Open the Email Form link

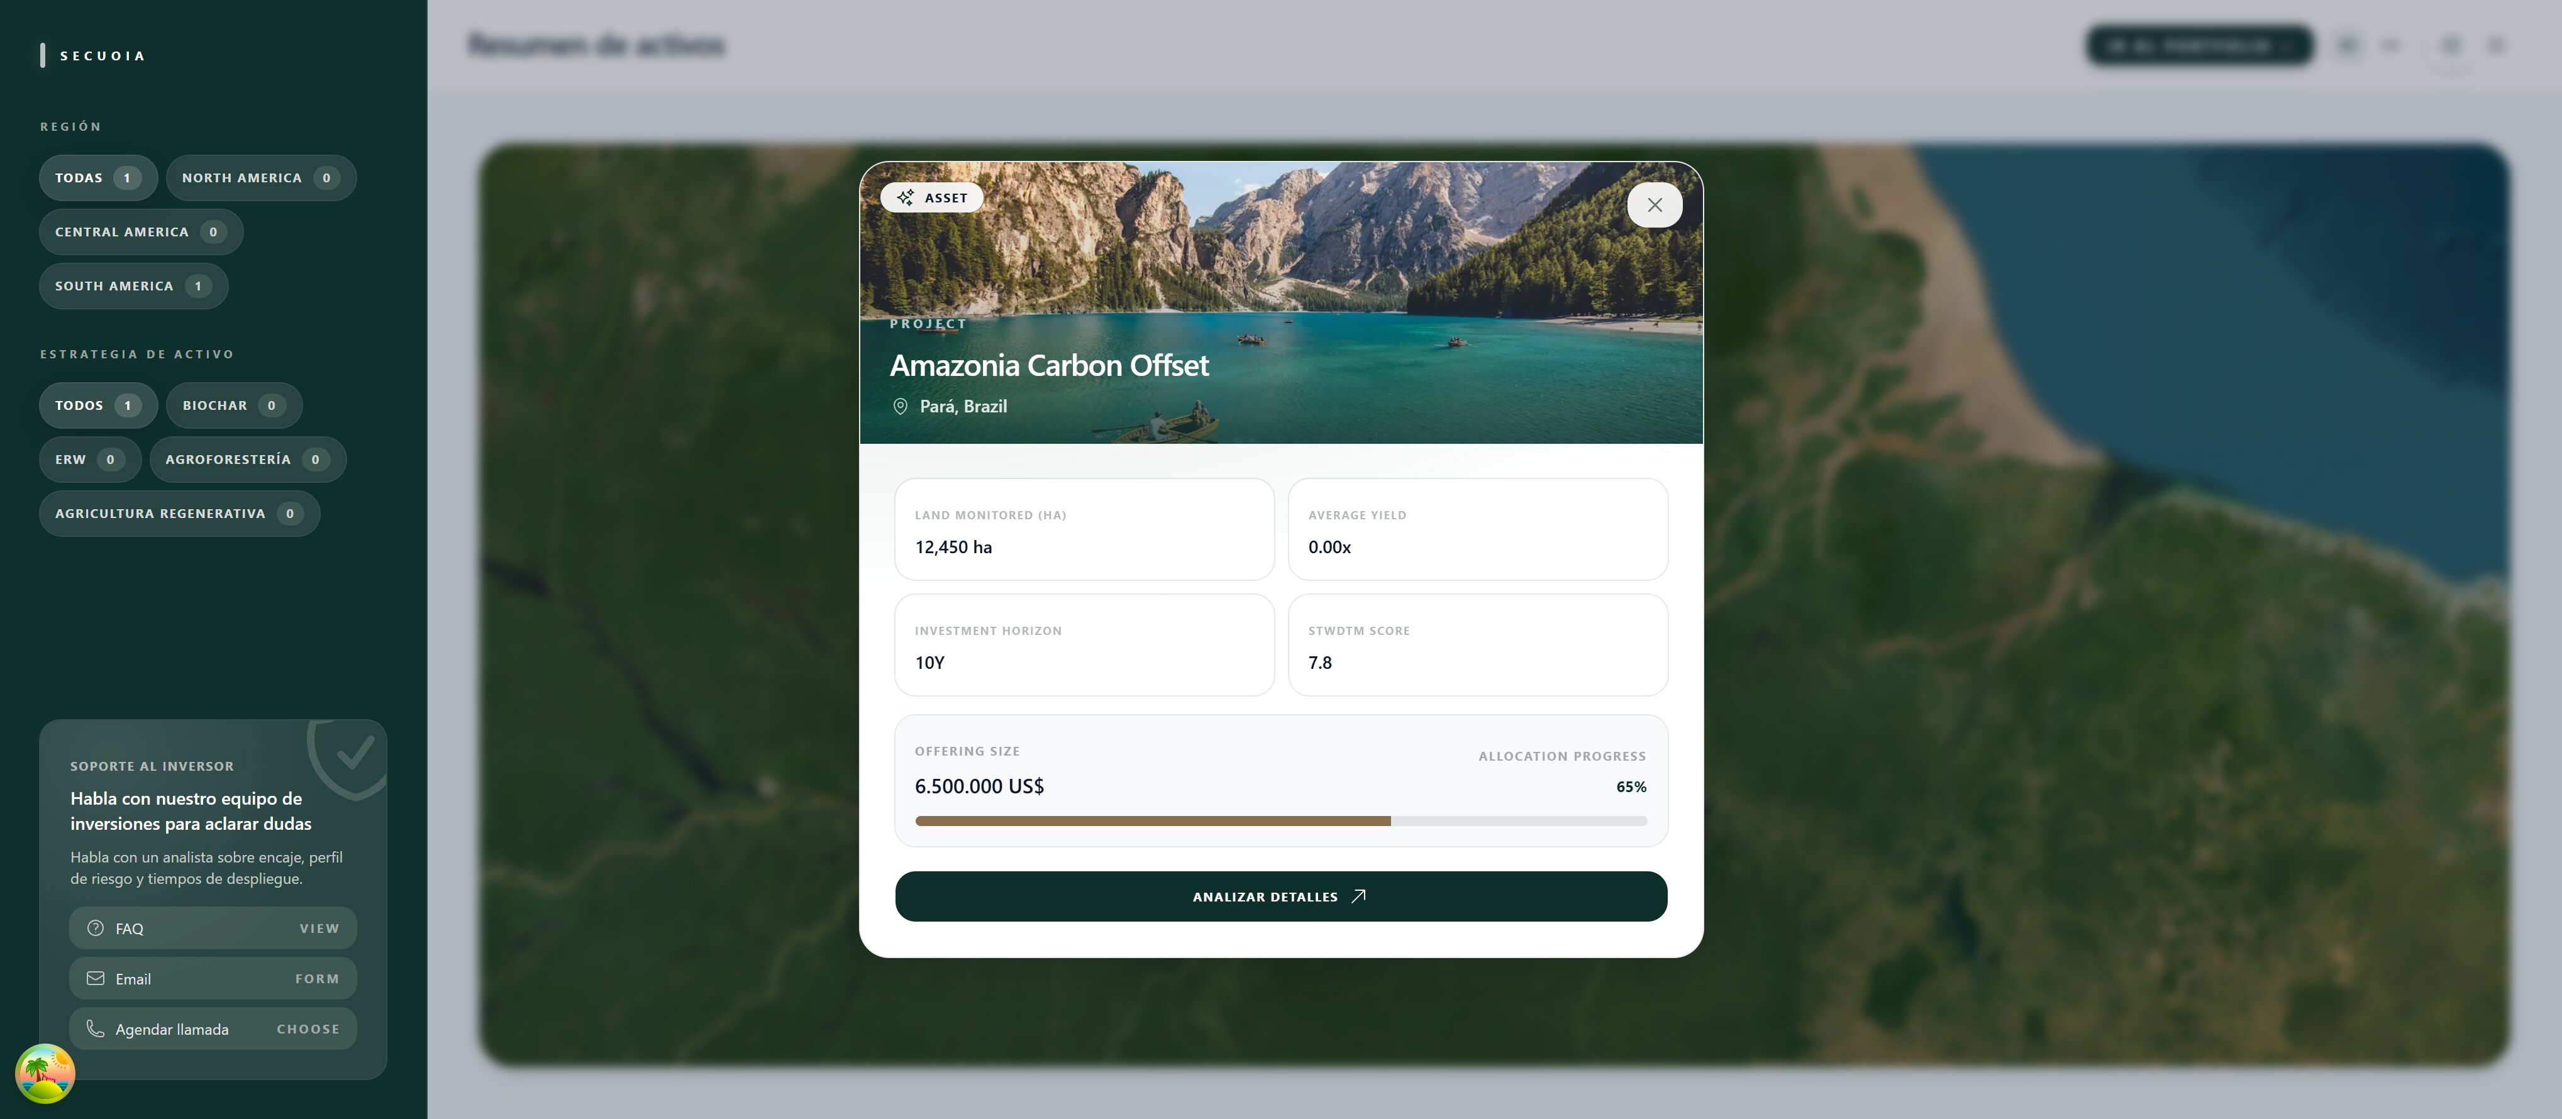318,979
